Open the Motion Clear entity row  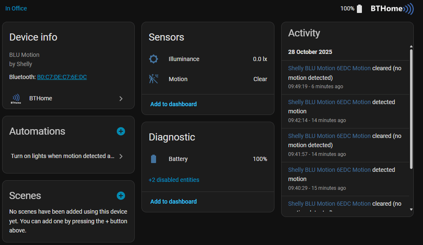pyautogui.click(x=208, y=79)
